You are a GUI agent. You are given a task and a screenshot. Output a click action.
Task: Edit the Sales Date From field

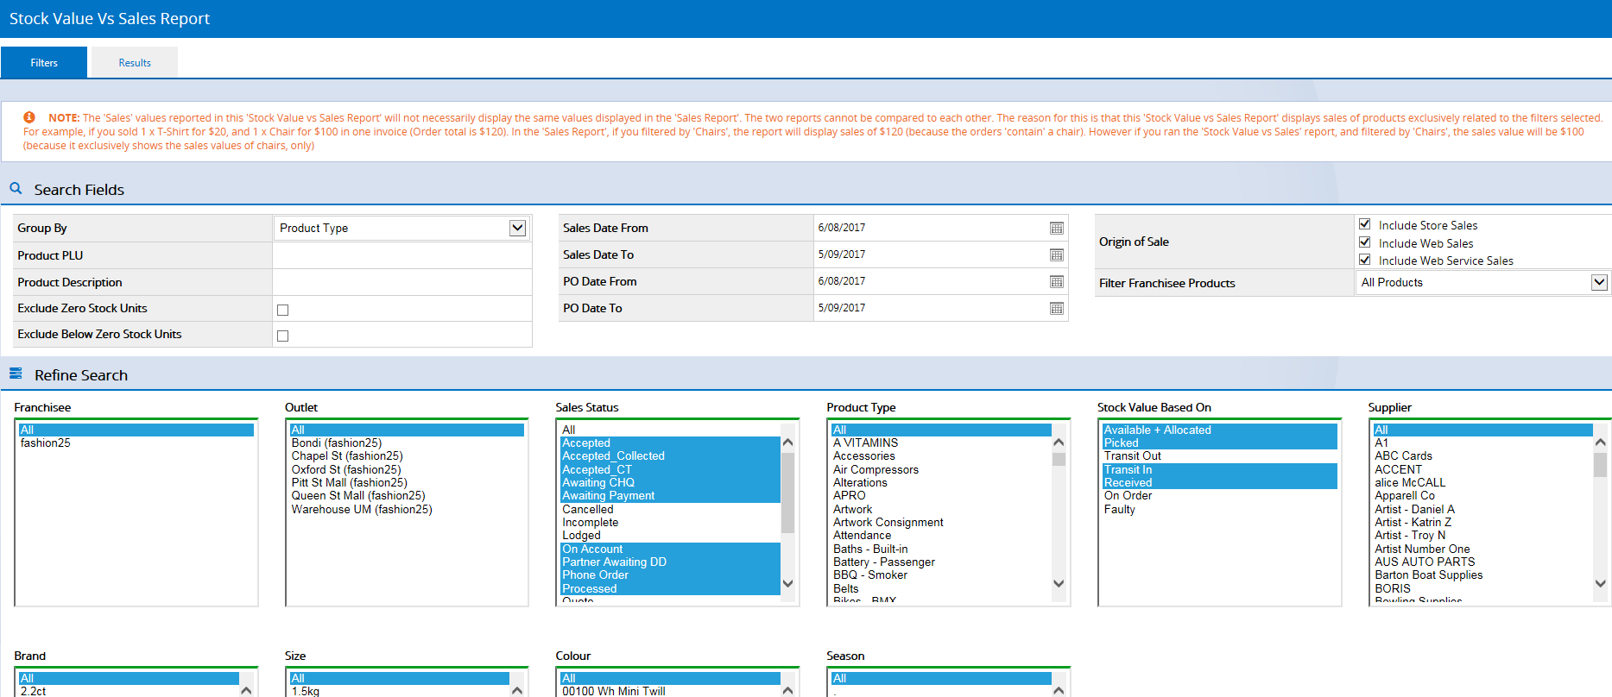coord(931,228)
